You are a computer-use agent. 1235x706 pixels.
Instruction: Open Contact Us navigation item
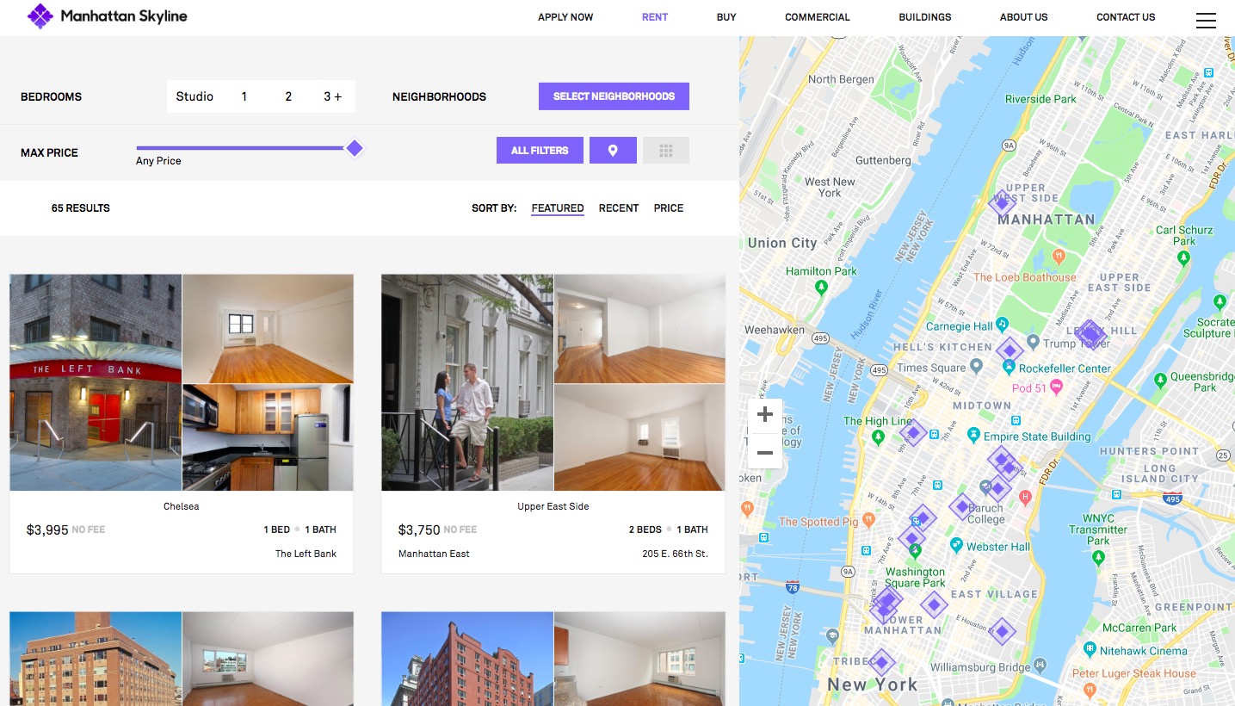[1126, 17]
